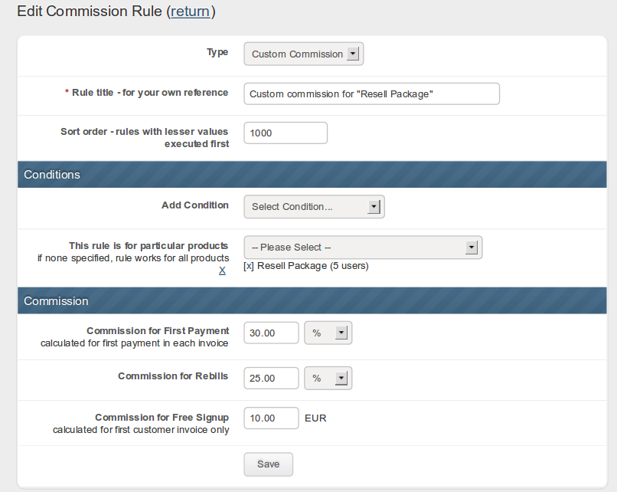The height and width of the screenshot is (492, 617).
Task: Click the Conditions section header
Action: click(52, 175)
